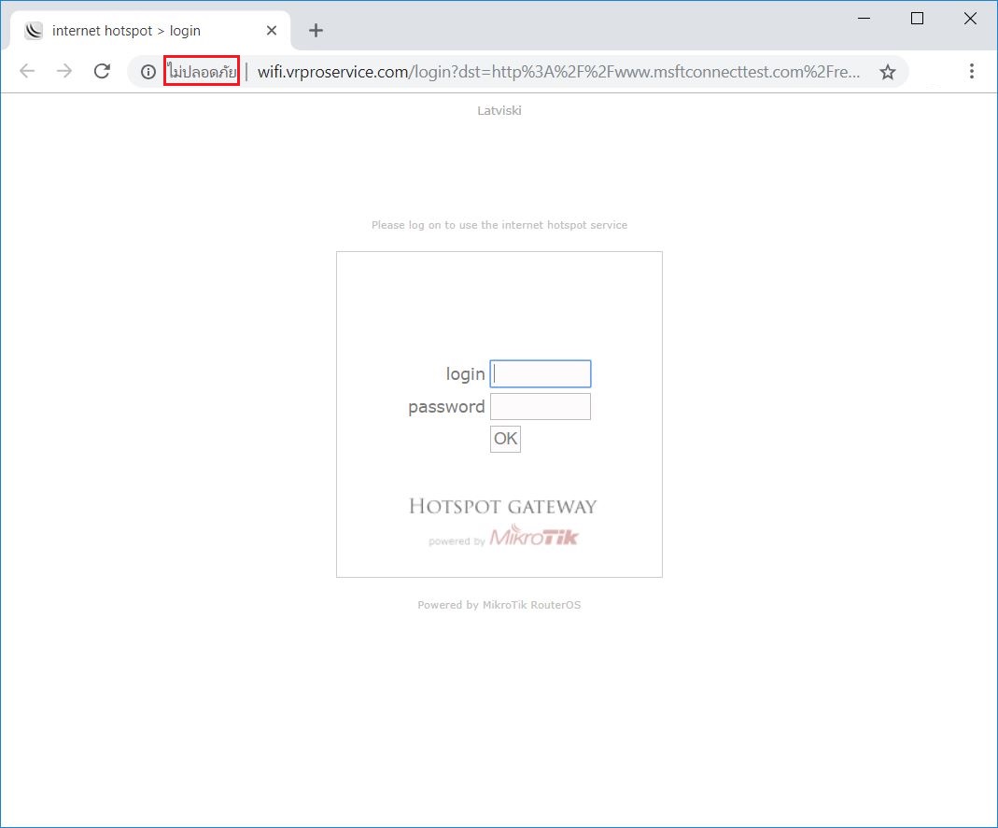Screen dimensions: 998x828
Task: Click the browser forward arrow
Action: [x=64, y=71]
